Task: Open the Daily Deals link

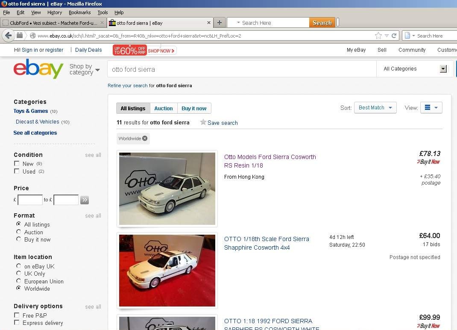Action: pos(88,50)
